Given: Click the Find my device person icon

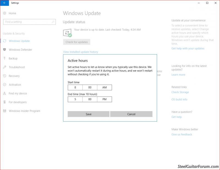Looking at the screenshot, I should click(5, 93).
